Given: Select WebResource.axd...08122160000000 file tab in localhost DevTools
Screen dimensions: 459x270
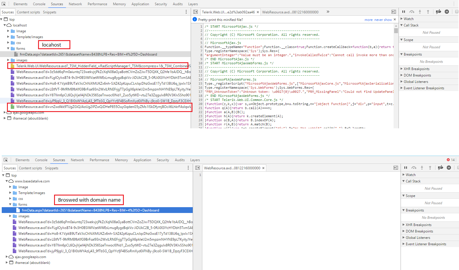Looking at the screenshot, I should pyautogui.click(x=290, y=12).
